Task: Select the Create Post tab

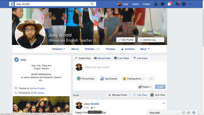Action: (x=83, y=58)
